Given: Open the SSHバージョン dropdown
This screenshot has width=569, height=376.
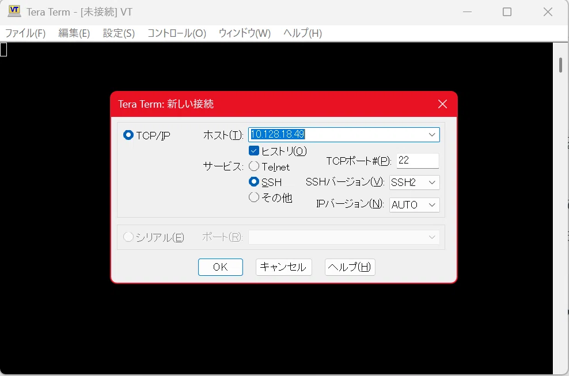Looking at the screenshot, I should pos(415,183).
